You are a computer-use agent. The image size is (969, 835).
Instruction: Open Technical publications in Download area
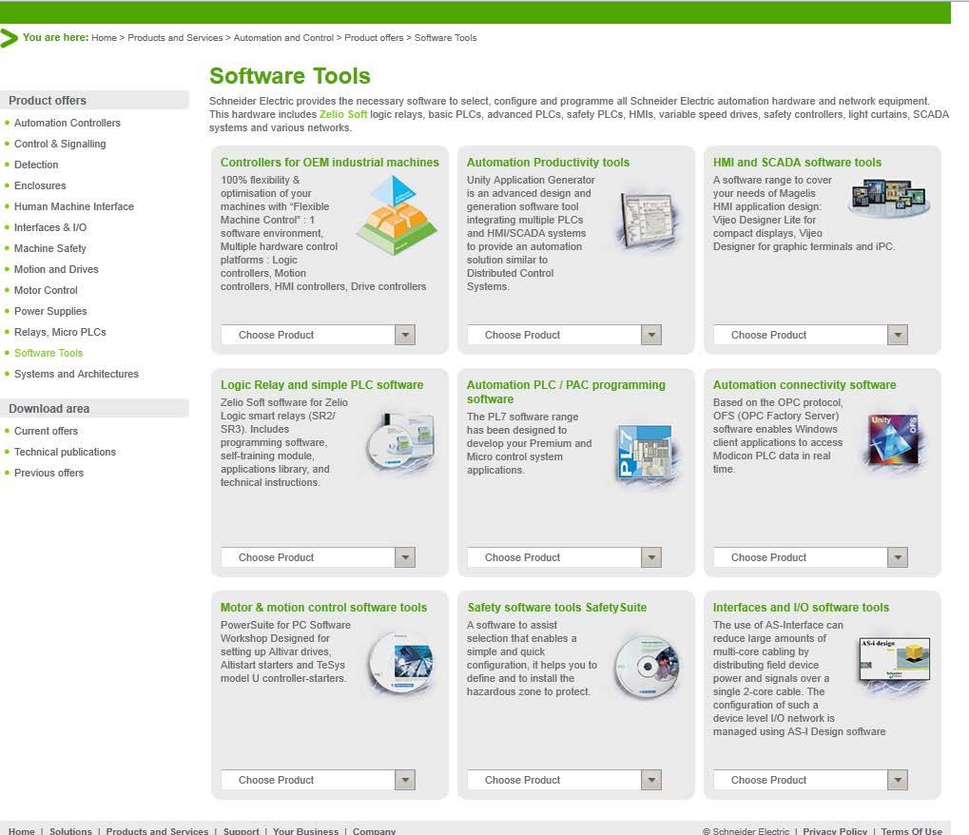tap(65, 453)
